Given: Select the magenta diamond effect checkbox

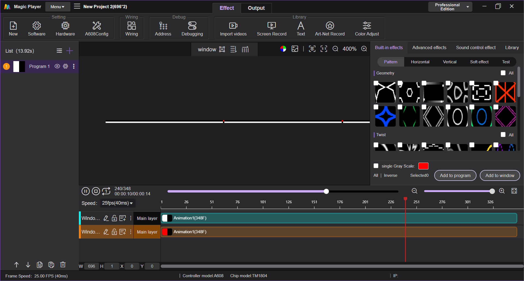Looking at the screenshot, I should click(496, 107).
